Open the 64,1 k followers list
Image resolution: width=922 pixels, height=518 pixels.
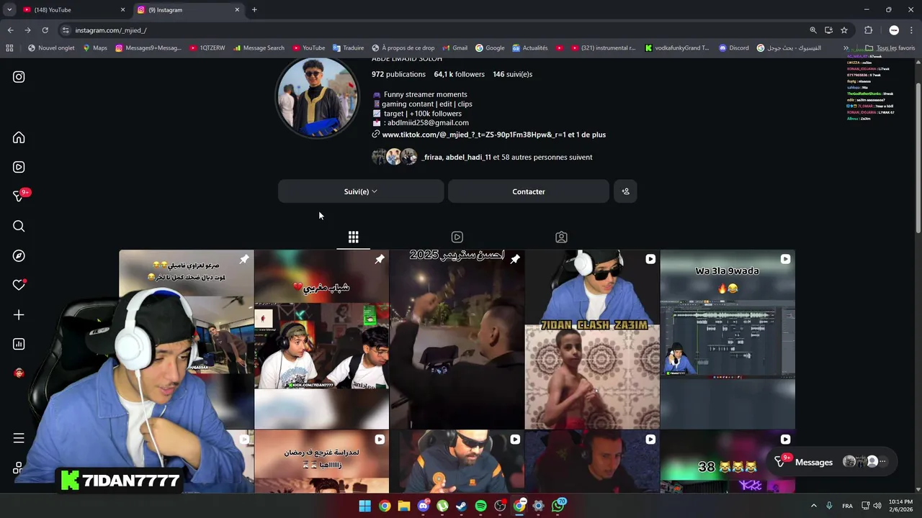point(459,74)
